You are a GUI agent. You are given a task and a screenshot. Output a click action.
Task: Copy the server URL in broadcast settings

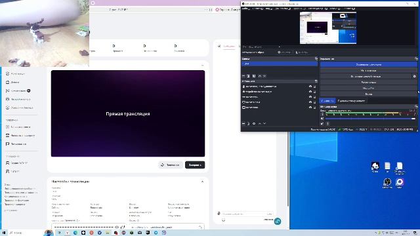point(200,227)
